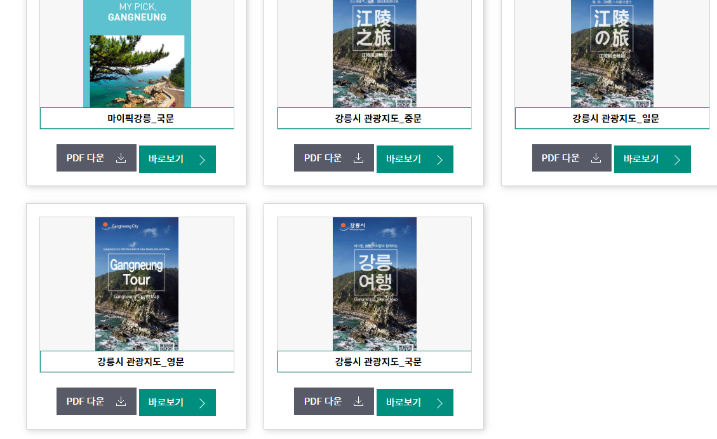
Task: Open 바로보기 for 강릉시 관광지도_일문
Action: (652, 159)
